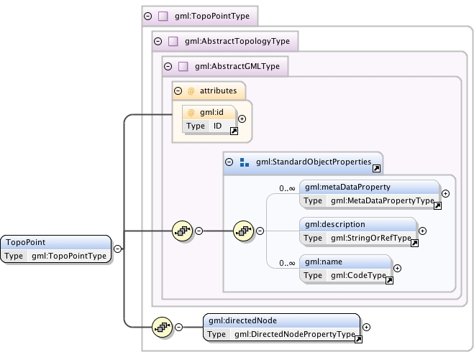Expand the gml:name element
This screenshot has height=352, width=474.
pos(397,268)
